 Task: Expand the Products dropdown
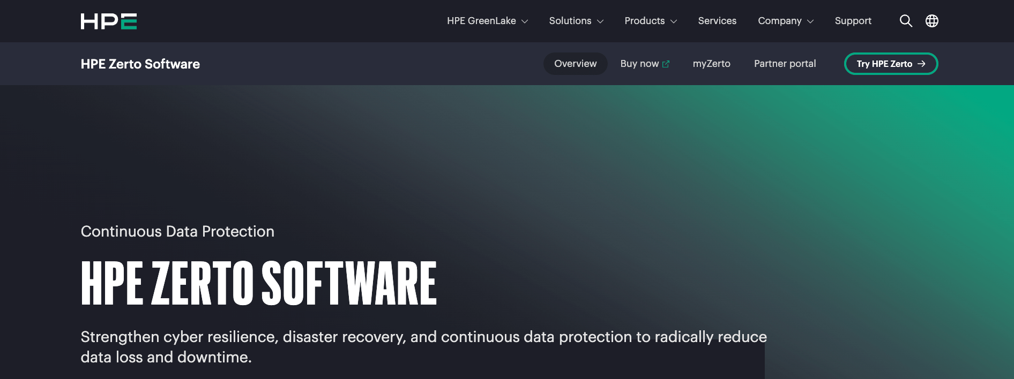click(x=651, y=21)
